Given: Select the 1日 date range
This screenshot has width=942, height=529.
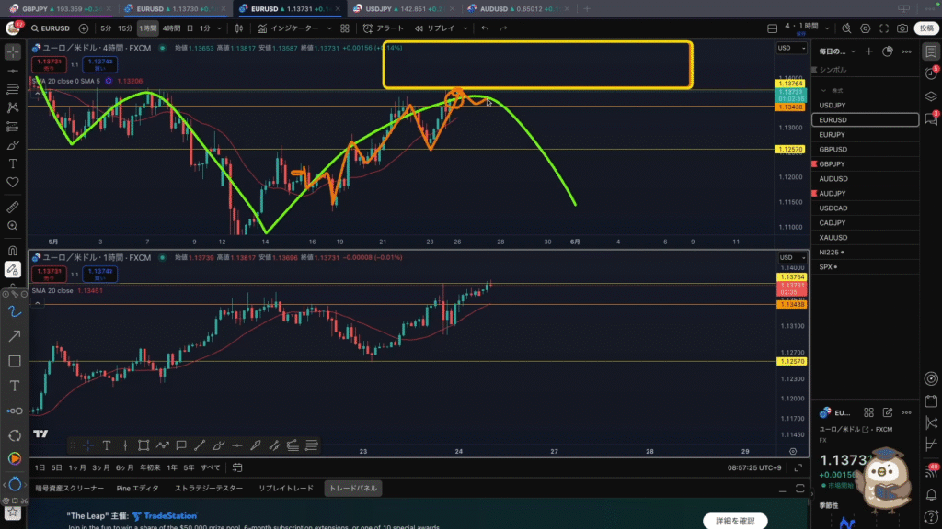Looking at the screenshot, I should pos(40,467).
